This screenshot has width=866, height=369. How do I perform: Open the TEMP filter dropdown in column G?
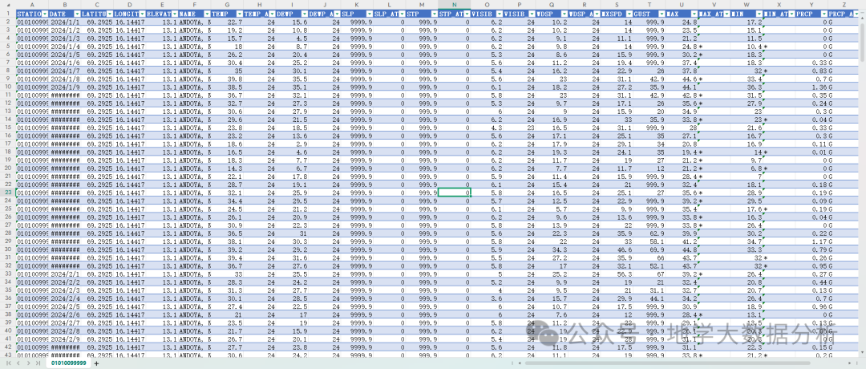pyautogui.click(x=239, y=13)
